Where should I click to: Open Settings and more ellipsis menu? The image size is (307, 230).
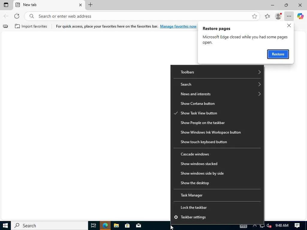coord(289,16)
